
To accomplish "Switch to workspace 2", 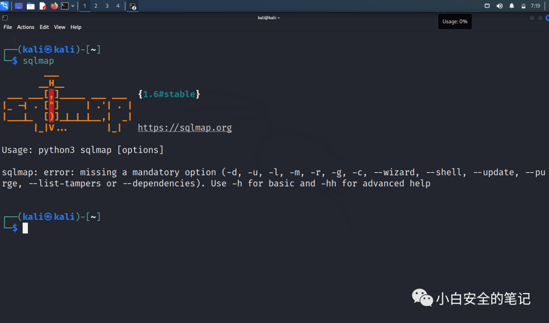I will pos(96,6).
